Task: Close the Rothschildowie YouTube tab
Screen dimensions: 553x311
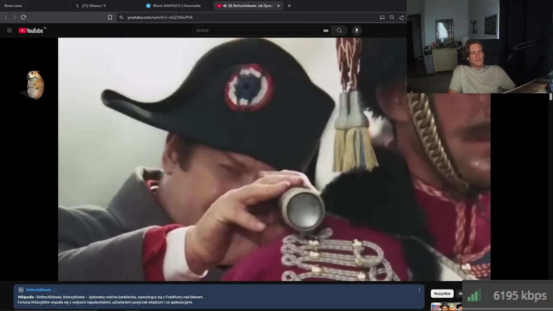Action: point(278,6)
